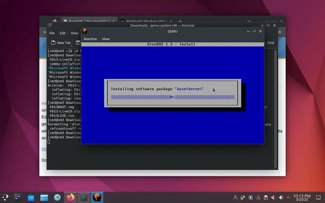Open the Firefox hamburger menu
325x203 pixels.
(280, 32)
